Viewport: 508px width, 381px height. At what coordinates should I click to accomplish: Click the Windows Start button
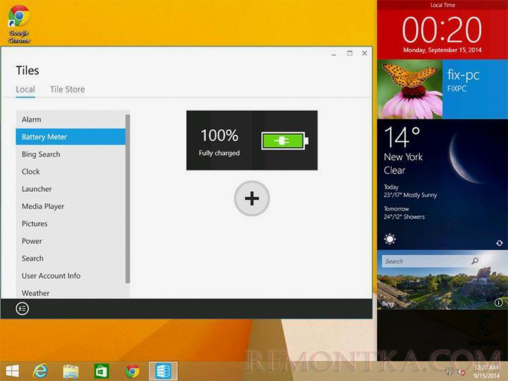[x=12, y=370]
